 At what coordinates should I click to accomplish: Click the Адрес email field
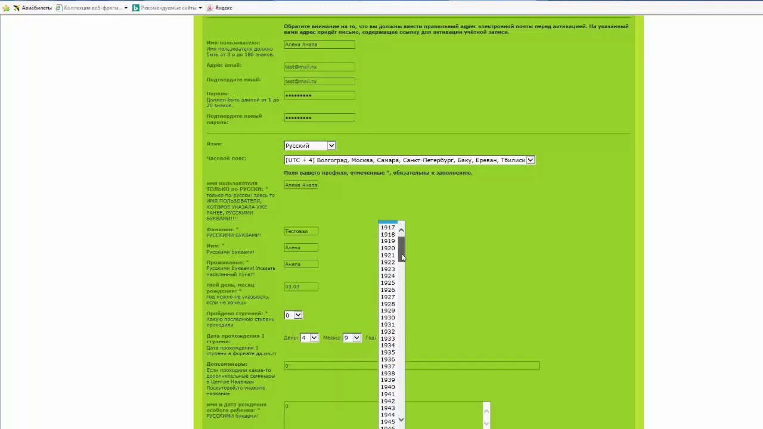(x=320, y=67)
